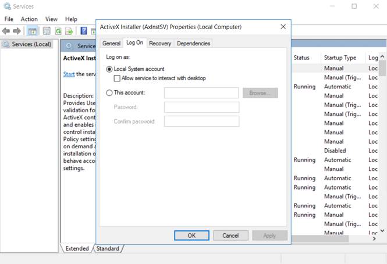This screenshot has width=387, height=264.
Task: Click the Back arrow in Services toolbar
Action: (6, 31)
